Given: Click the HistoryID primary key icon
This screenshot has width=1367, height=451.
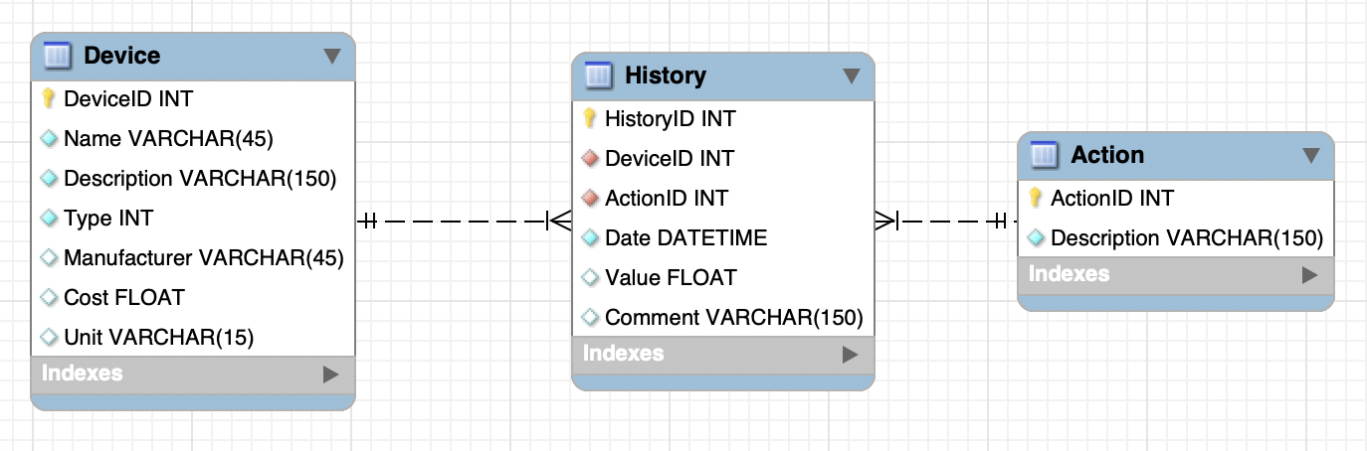Looking at the screenshot, I should point(589,119).
